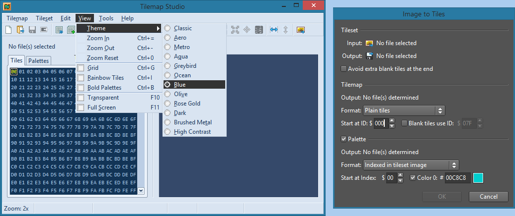Enable Avoid extra blank tiles checkbox

pos(344,69)
